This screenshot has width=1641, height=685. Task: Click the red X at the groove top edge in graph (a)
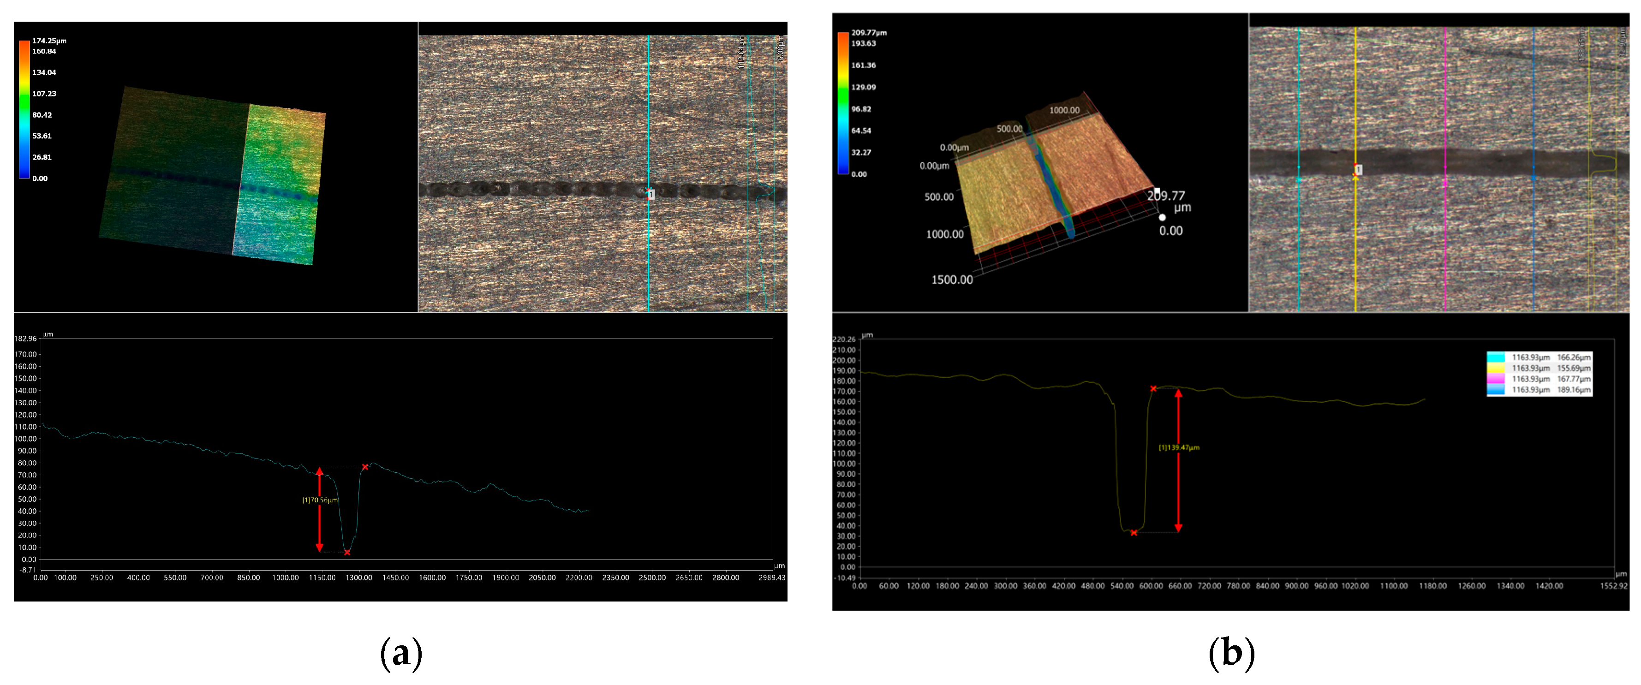365,467
